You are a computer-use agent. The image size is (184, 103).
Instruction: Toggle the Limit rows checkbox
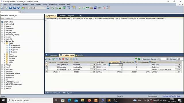(142, 59)
